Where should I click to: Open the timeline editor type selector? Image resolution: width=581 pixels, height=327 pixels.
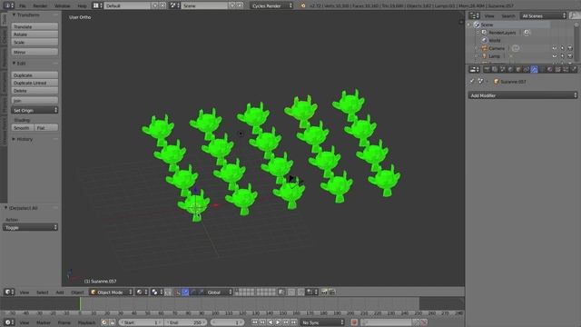click(x=9, y=322)
